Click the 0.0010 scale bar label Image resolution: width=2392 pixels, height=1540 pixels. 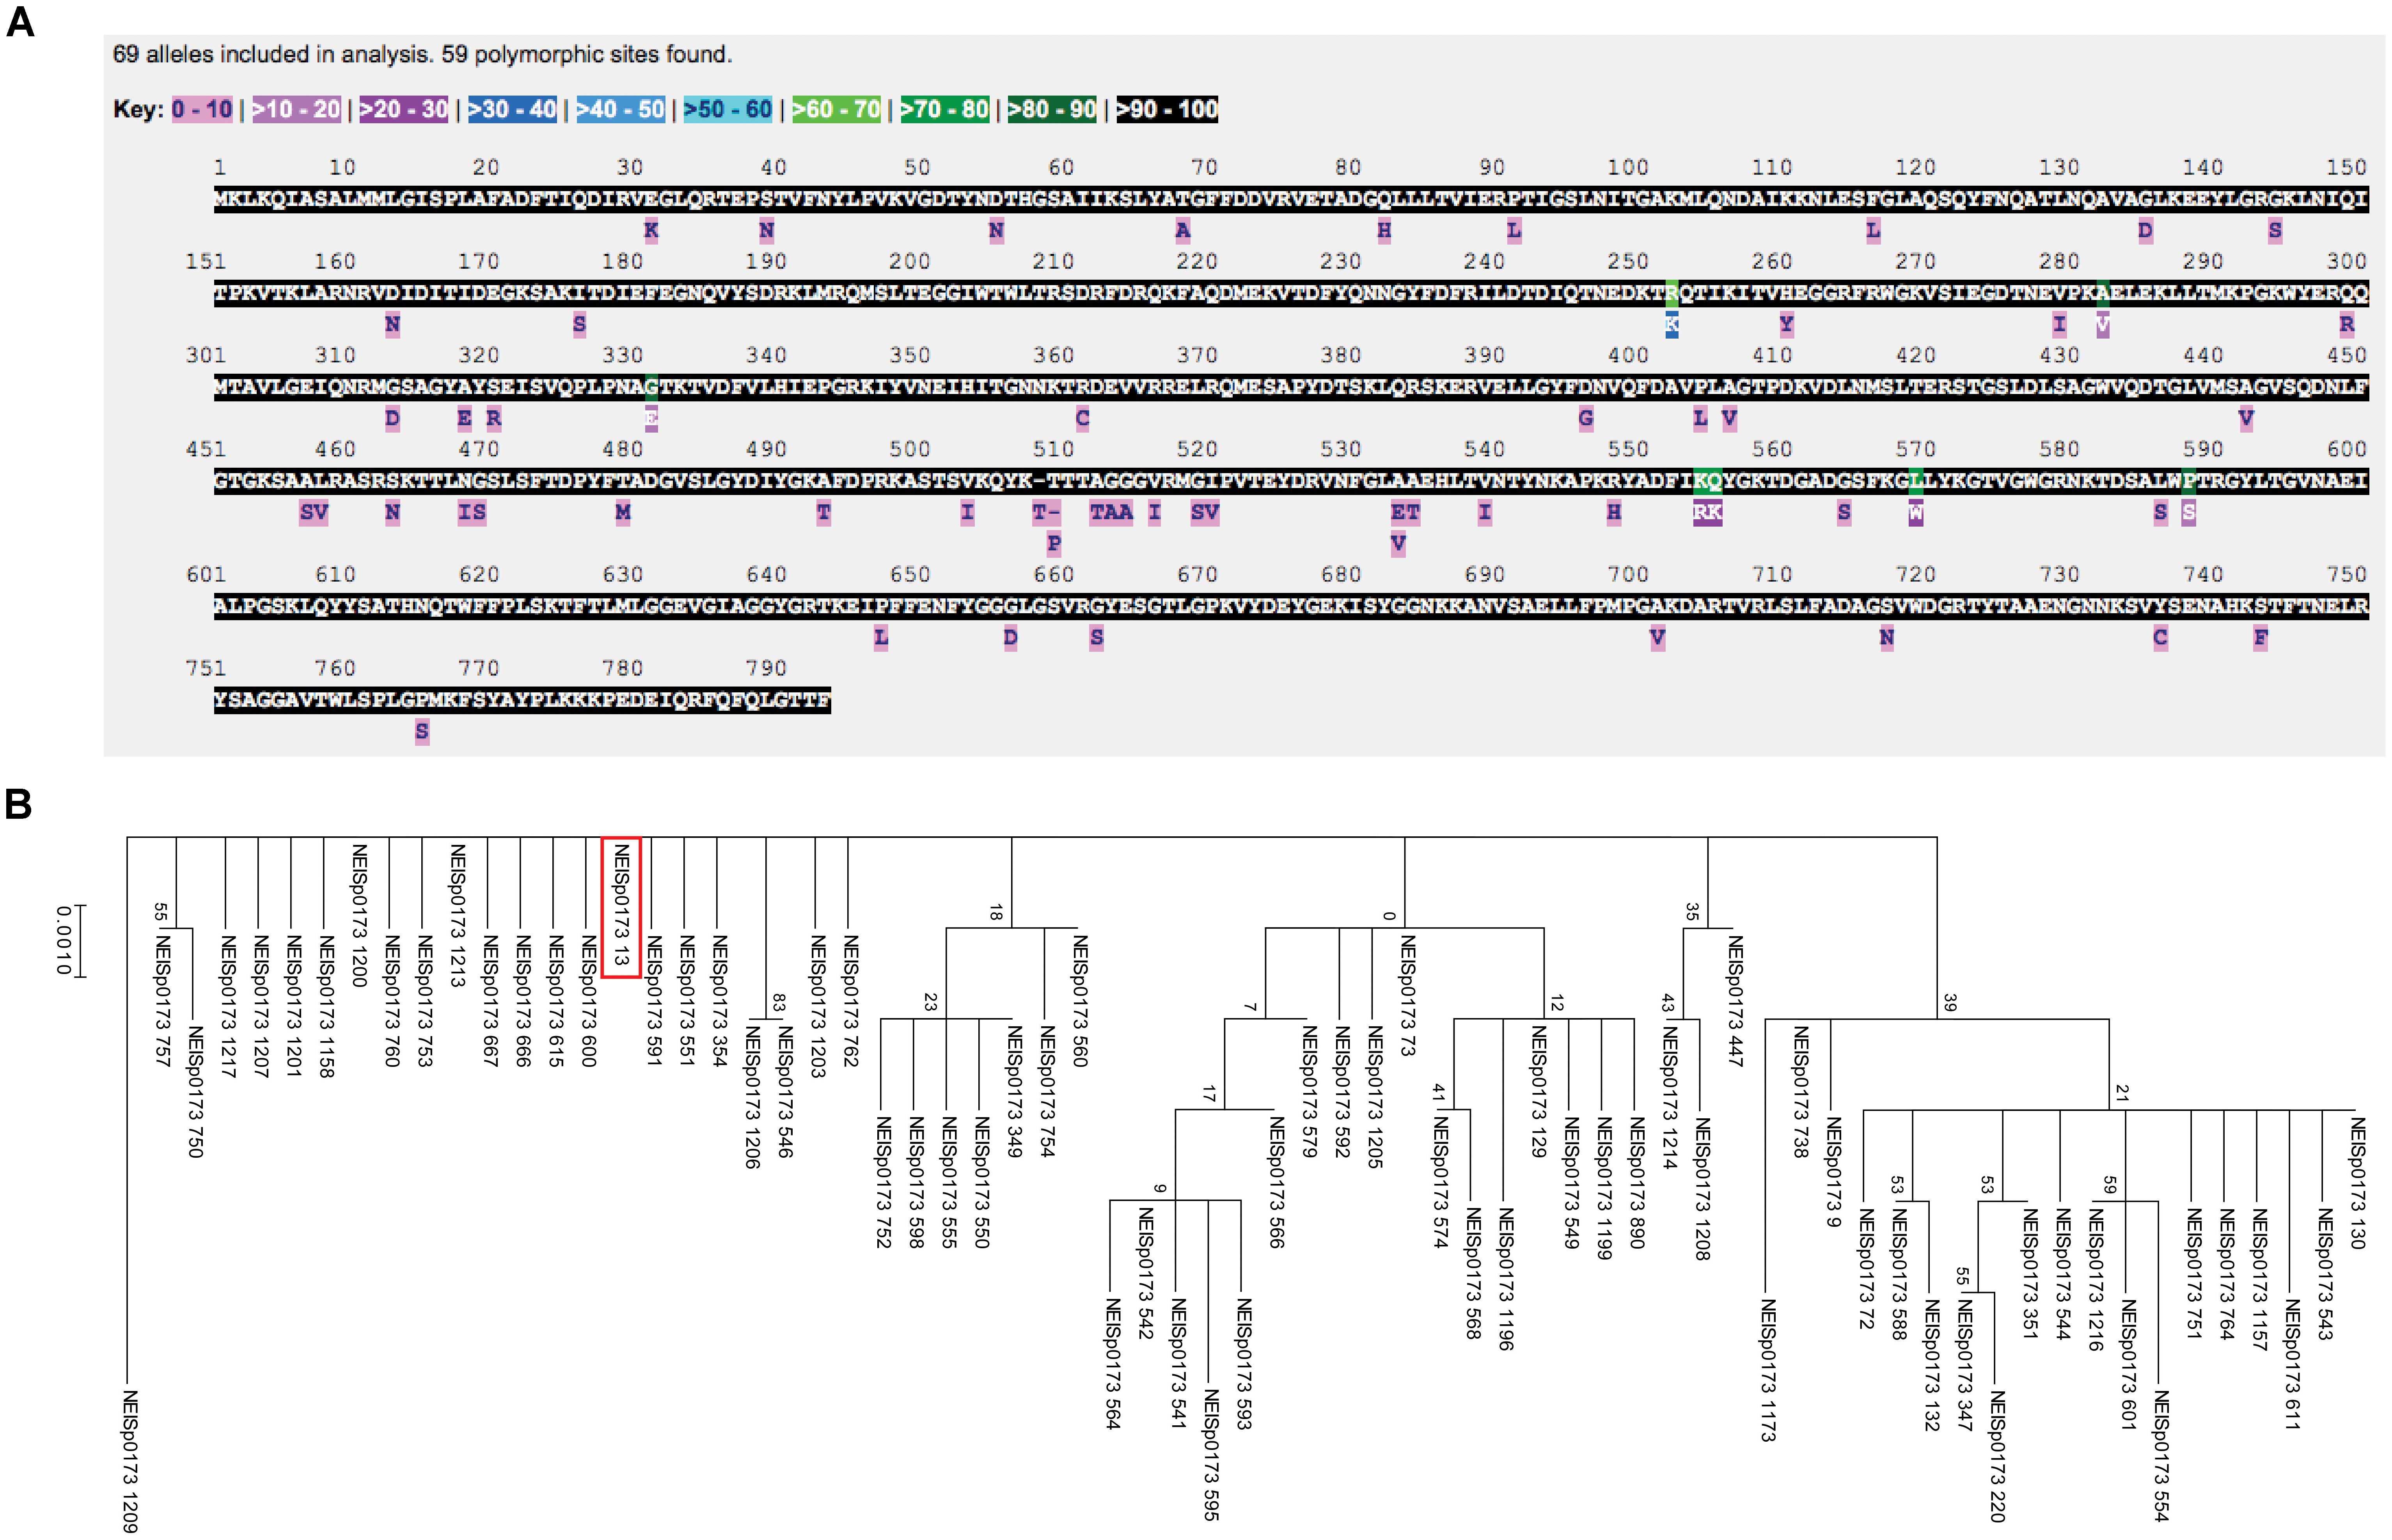tap(63, 940)
